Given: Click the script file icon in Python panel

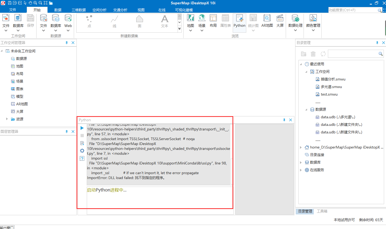Looking at the screenshot, I should [82, 143].
